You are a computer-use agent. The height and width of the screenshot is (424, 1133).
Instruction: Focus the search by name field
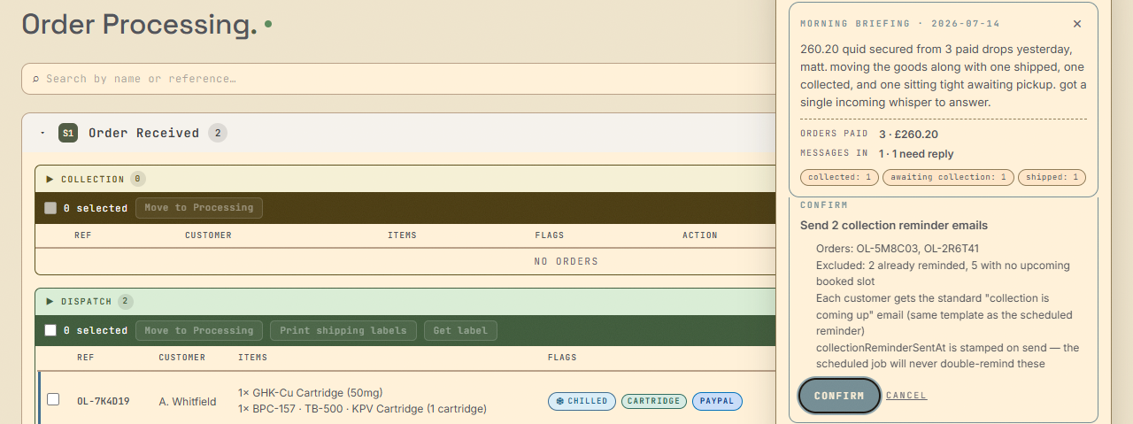click(398, 79)
